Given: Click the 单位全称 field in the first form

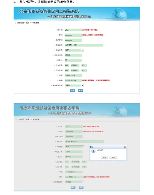Looking at the screenshot, I should [84, 45].
